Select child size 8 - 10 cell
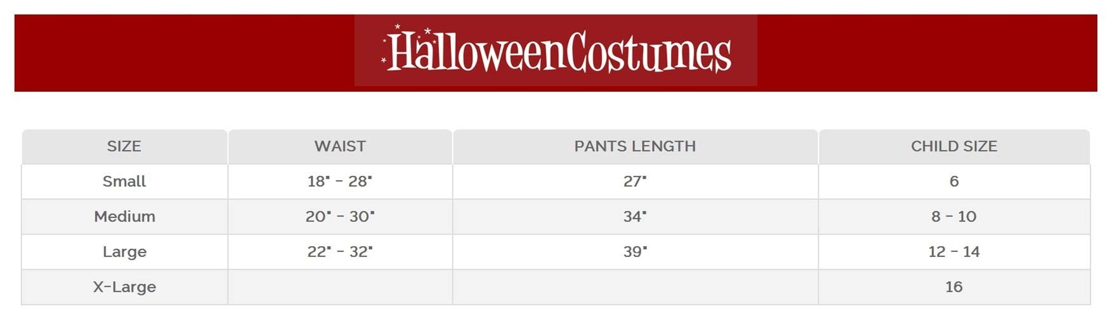The width and height of the screenshot is (1110, 326). point(954,216)
